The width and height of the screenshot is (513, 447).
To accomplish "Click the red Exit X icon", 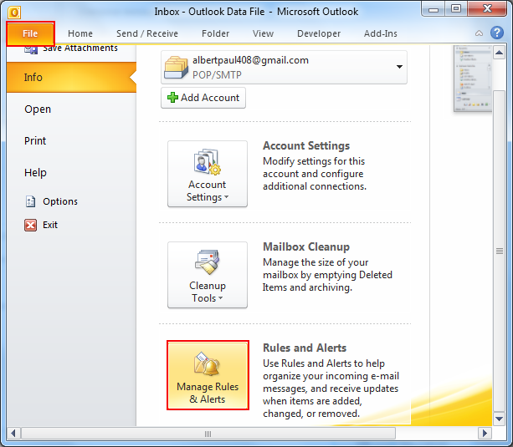I will pyautogui.click(x=30, y=225).
